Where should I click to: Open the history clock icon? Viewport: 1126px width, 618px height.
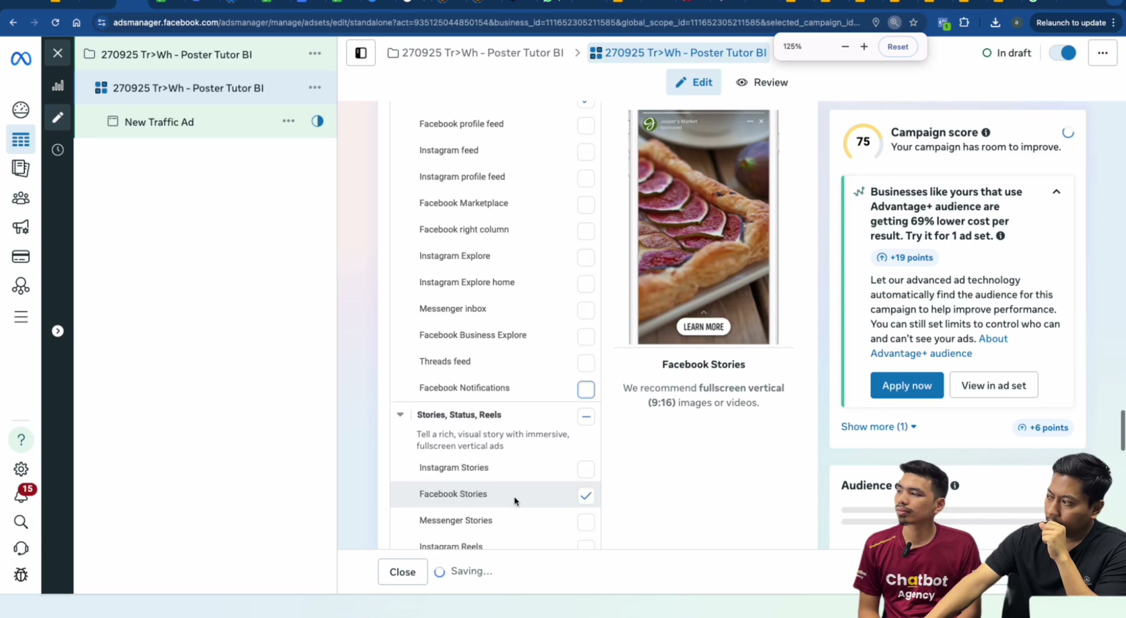[x=58, y=150]
